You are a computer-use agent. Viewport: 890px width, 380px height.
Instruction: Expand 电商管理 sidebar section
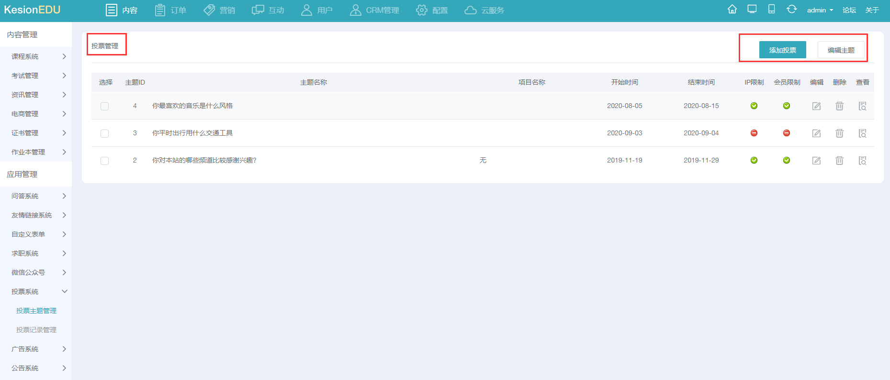(36, 114)
